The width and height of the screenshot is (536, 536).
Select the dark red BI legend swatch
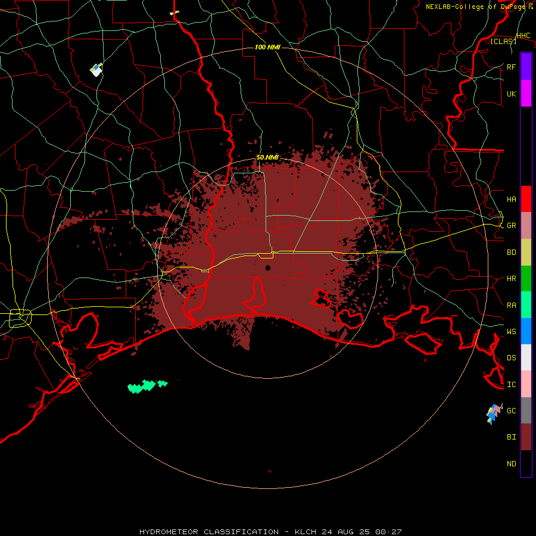tap(526, 437)
